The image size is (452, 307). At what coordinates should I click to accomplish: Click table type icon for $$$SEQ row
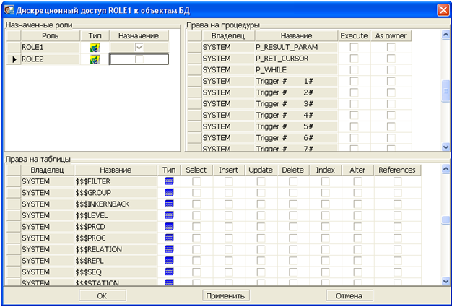tap(169, 272)
